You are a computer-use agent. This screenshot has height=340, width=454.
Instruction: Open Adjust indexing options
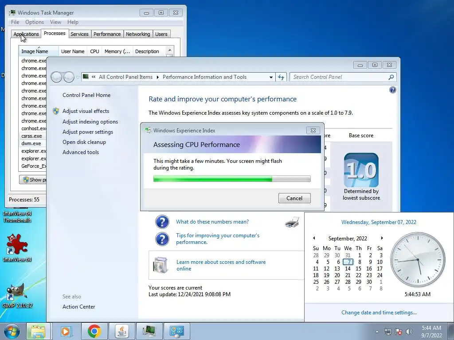pos(90,122)
